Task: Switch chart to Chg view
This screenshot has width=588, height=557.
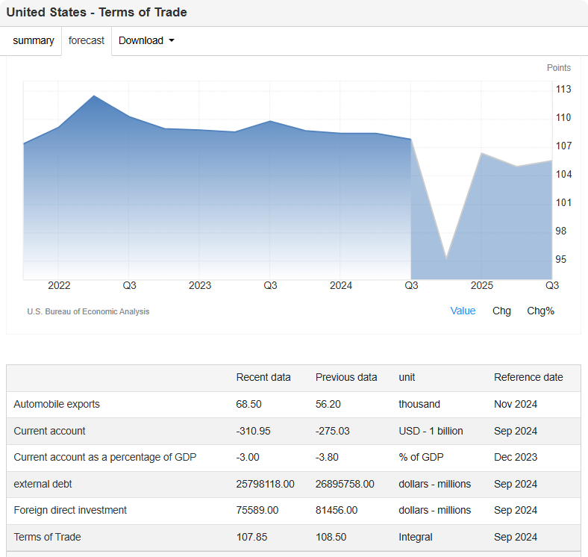Action: pyautogui.click(x=501, y=311)
